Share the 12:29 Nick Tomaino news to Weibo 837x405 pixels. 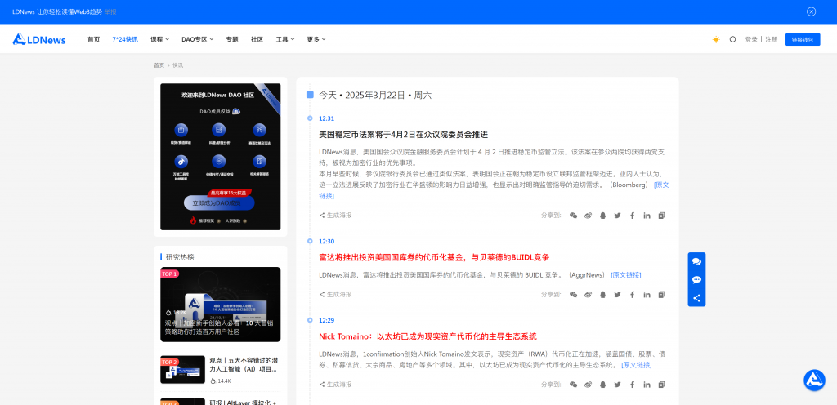(x=589, y=385)
